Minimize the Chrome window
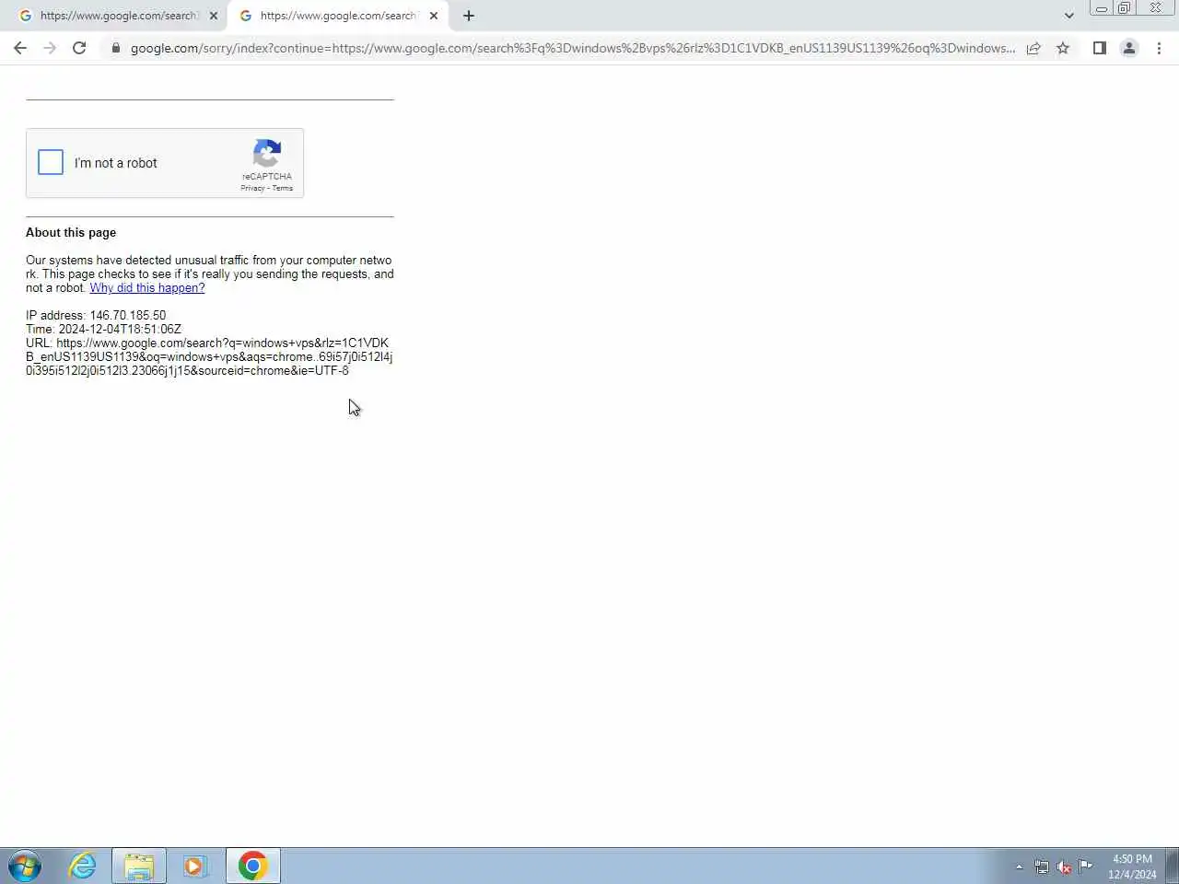 (x=1102, y=8)
